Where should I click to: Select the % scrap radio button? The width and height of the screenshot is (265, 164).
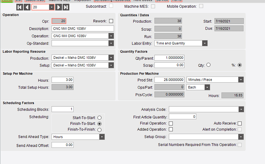240,65
